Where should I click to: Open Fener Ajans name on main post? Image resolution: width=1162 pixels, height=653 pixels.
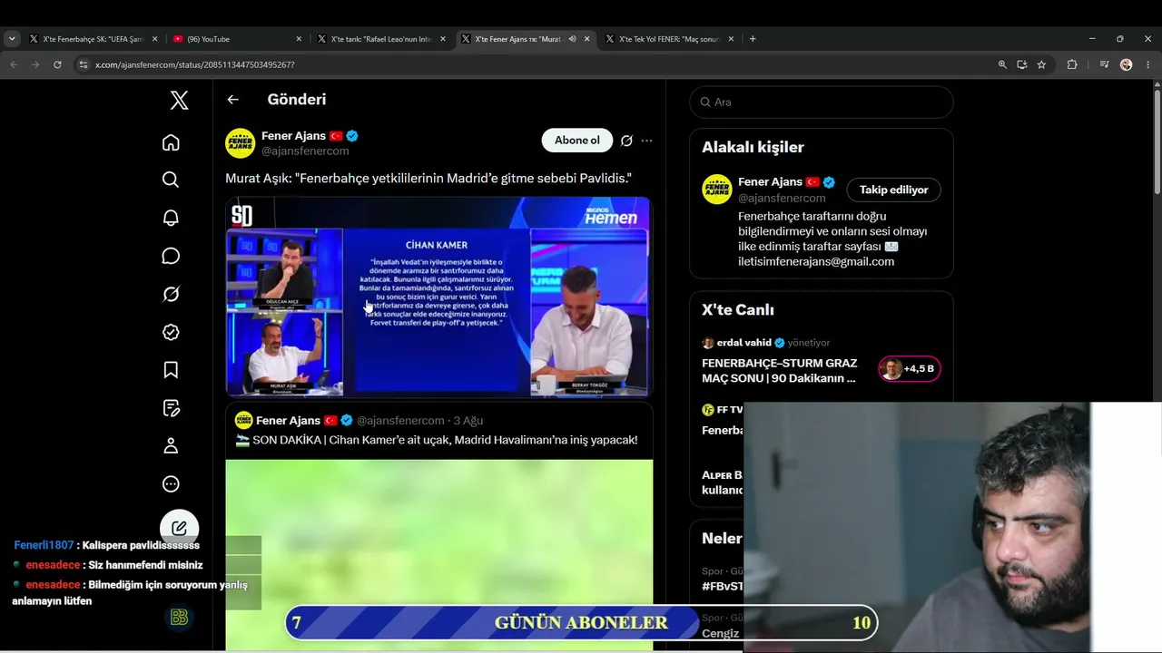coord(293,136)
